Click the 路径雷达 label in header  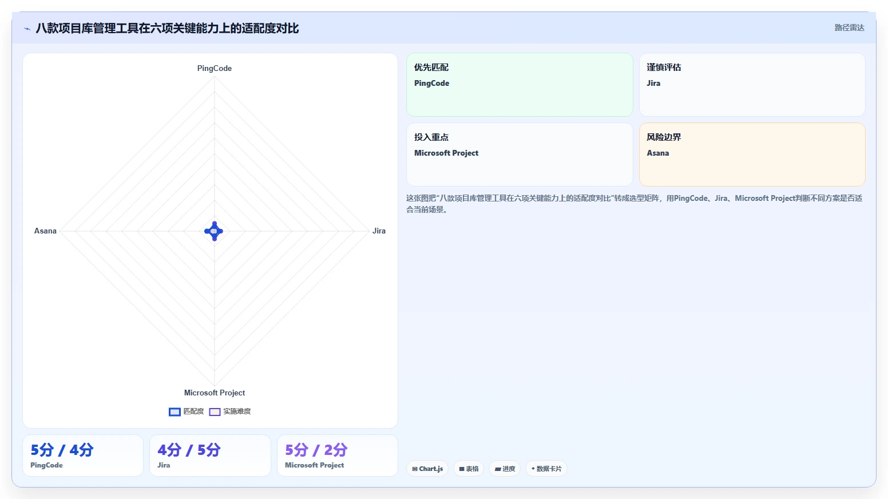click(x=849, y=27)
